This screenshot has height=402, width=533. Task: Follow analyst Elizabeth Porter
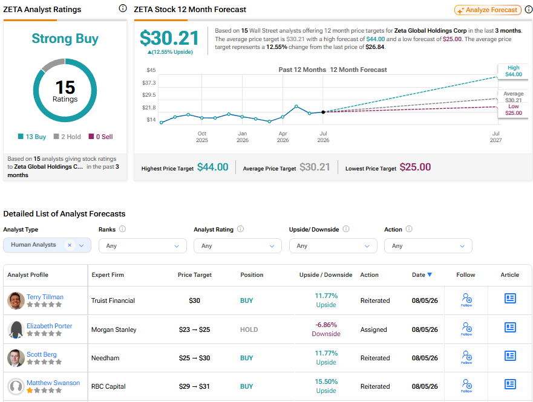pyautogui.click(x=466, y=329)
